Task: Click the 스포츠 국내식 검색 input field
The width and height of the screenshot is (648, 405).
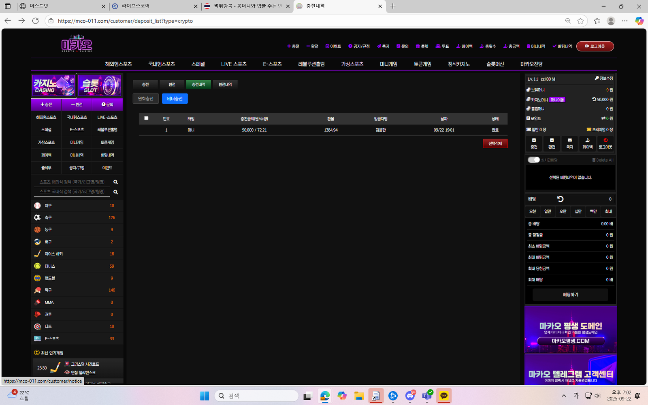Action: (x=72, y=192)
